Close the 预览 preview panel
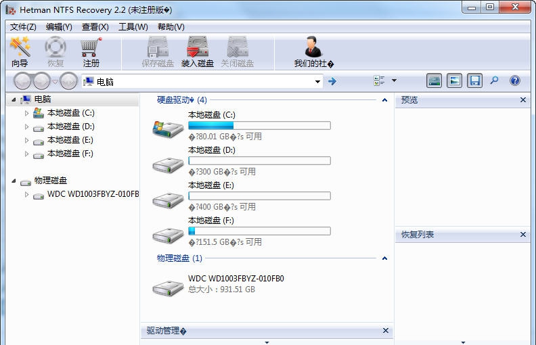The height and width of the screenshot is (345, 536). (522, 99)
